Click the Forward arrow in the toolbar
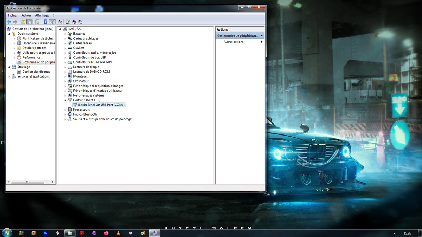This screenshot has height=237, width=422. coord(15,22)
